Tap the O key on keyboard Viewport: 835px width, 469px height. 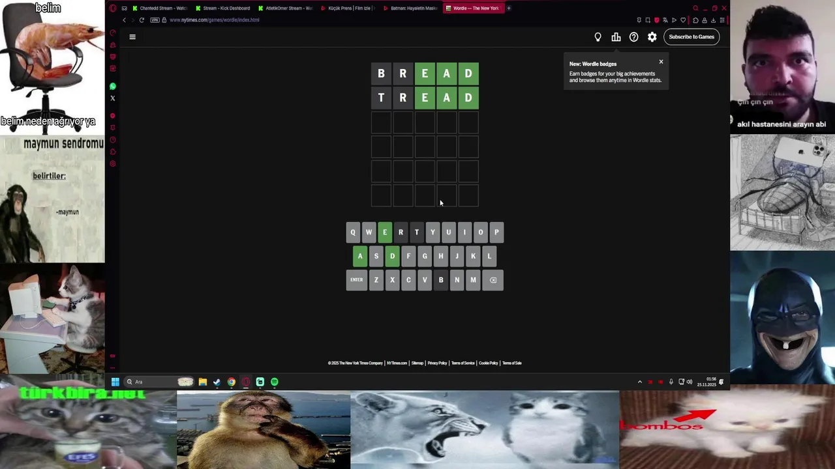tap(481, 233)
